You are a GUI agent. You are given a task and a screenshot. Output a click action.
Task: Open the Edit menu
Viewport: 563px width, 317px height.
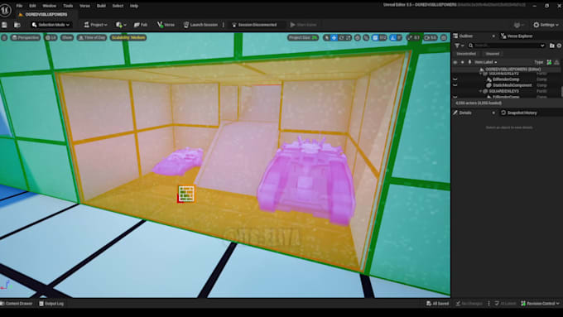[x=32, y=6]
